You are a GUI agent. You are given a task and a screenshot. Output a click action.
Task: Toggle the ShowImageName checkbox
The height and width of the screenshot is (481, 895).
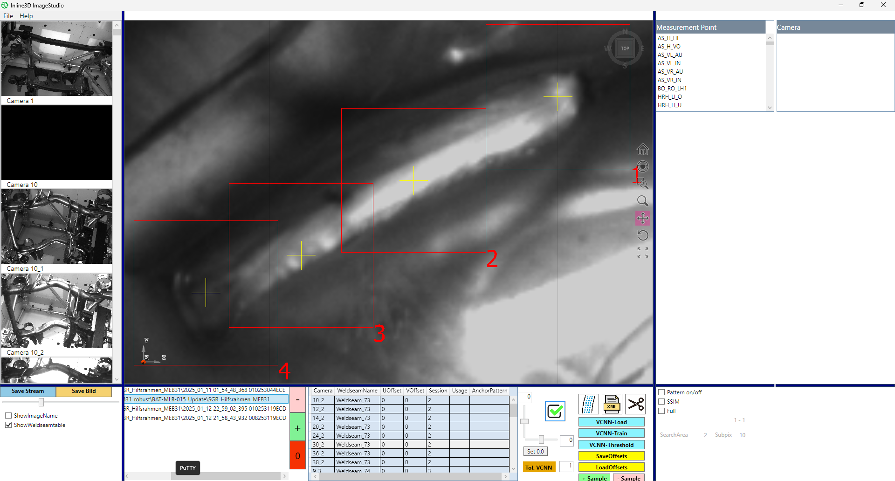coord(8,416)
